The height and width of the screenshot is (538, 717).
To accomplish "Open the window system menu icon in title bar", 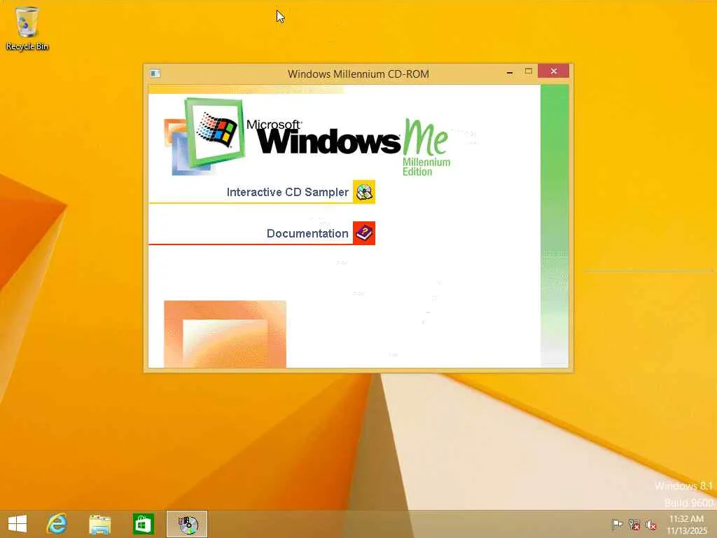I will tap(155, 73).
